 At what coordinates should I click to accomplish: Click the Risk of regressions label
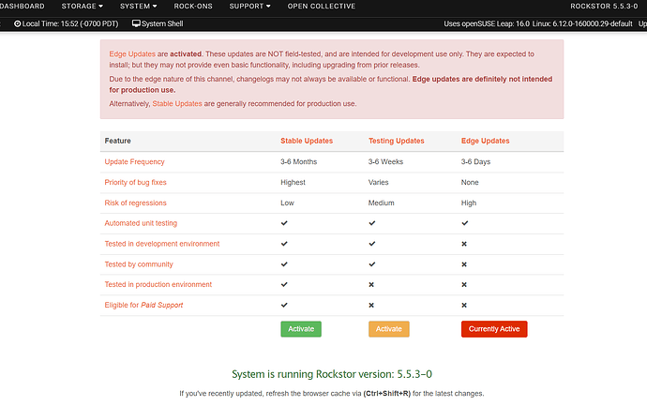click(135, 203)
